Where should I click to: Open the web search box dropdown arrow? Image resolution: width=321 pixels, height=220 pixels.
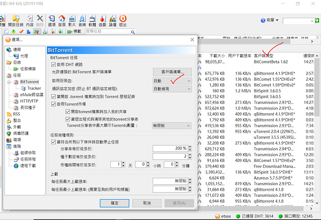[312, 21]
